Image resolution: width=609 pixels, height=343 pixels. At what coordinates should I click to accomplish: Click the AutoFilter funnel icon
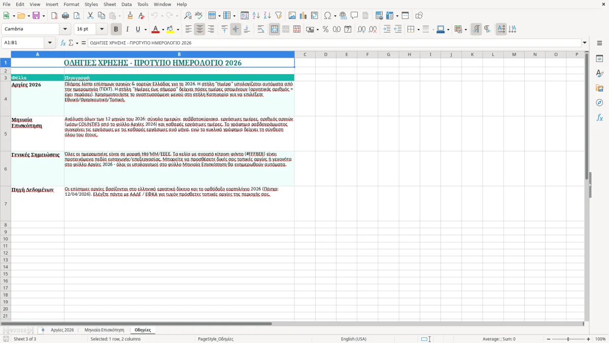(279, 16)
